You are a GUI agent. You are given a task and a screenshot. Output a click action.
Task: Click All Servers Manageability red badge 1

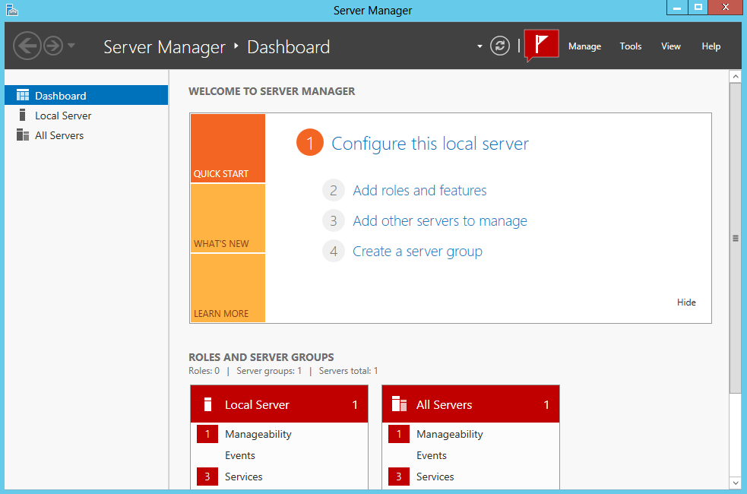point(399,434)
